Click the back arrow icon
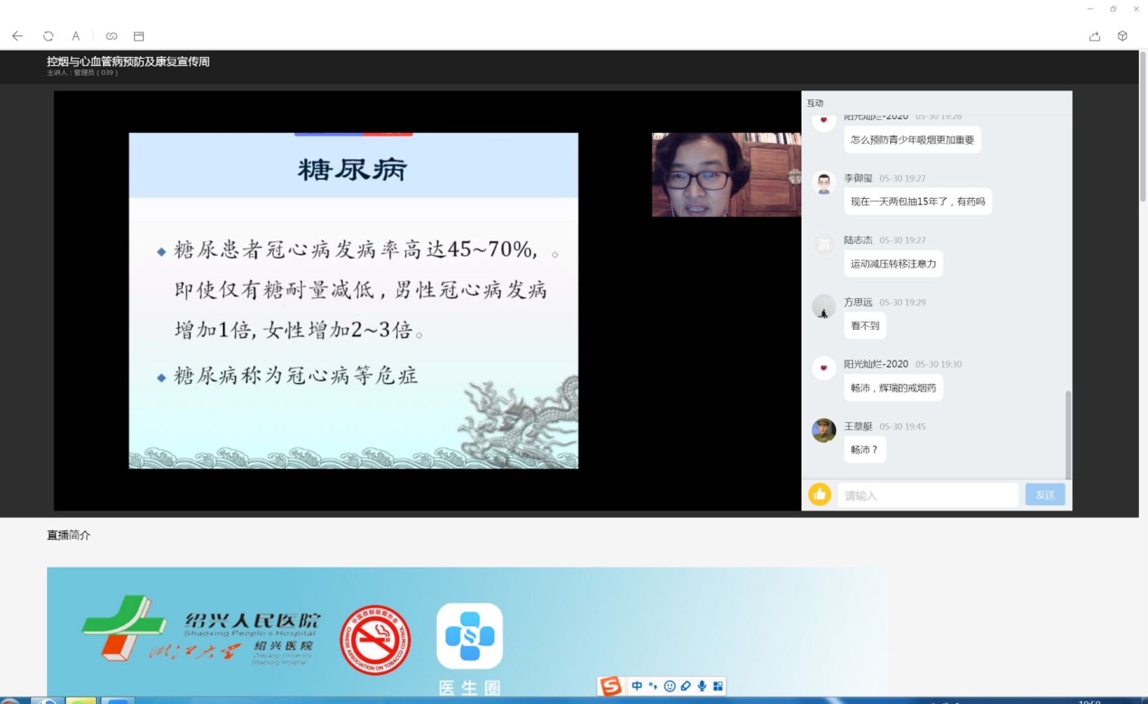 click(17, 36)
